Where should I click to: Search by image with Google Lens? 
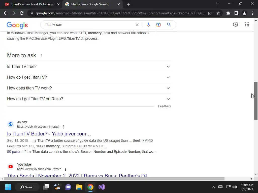click(x=158, y=25)
